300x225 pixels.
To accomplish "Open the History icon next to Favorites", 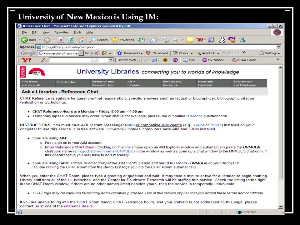I will click(142, 40).
